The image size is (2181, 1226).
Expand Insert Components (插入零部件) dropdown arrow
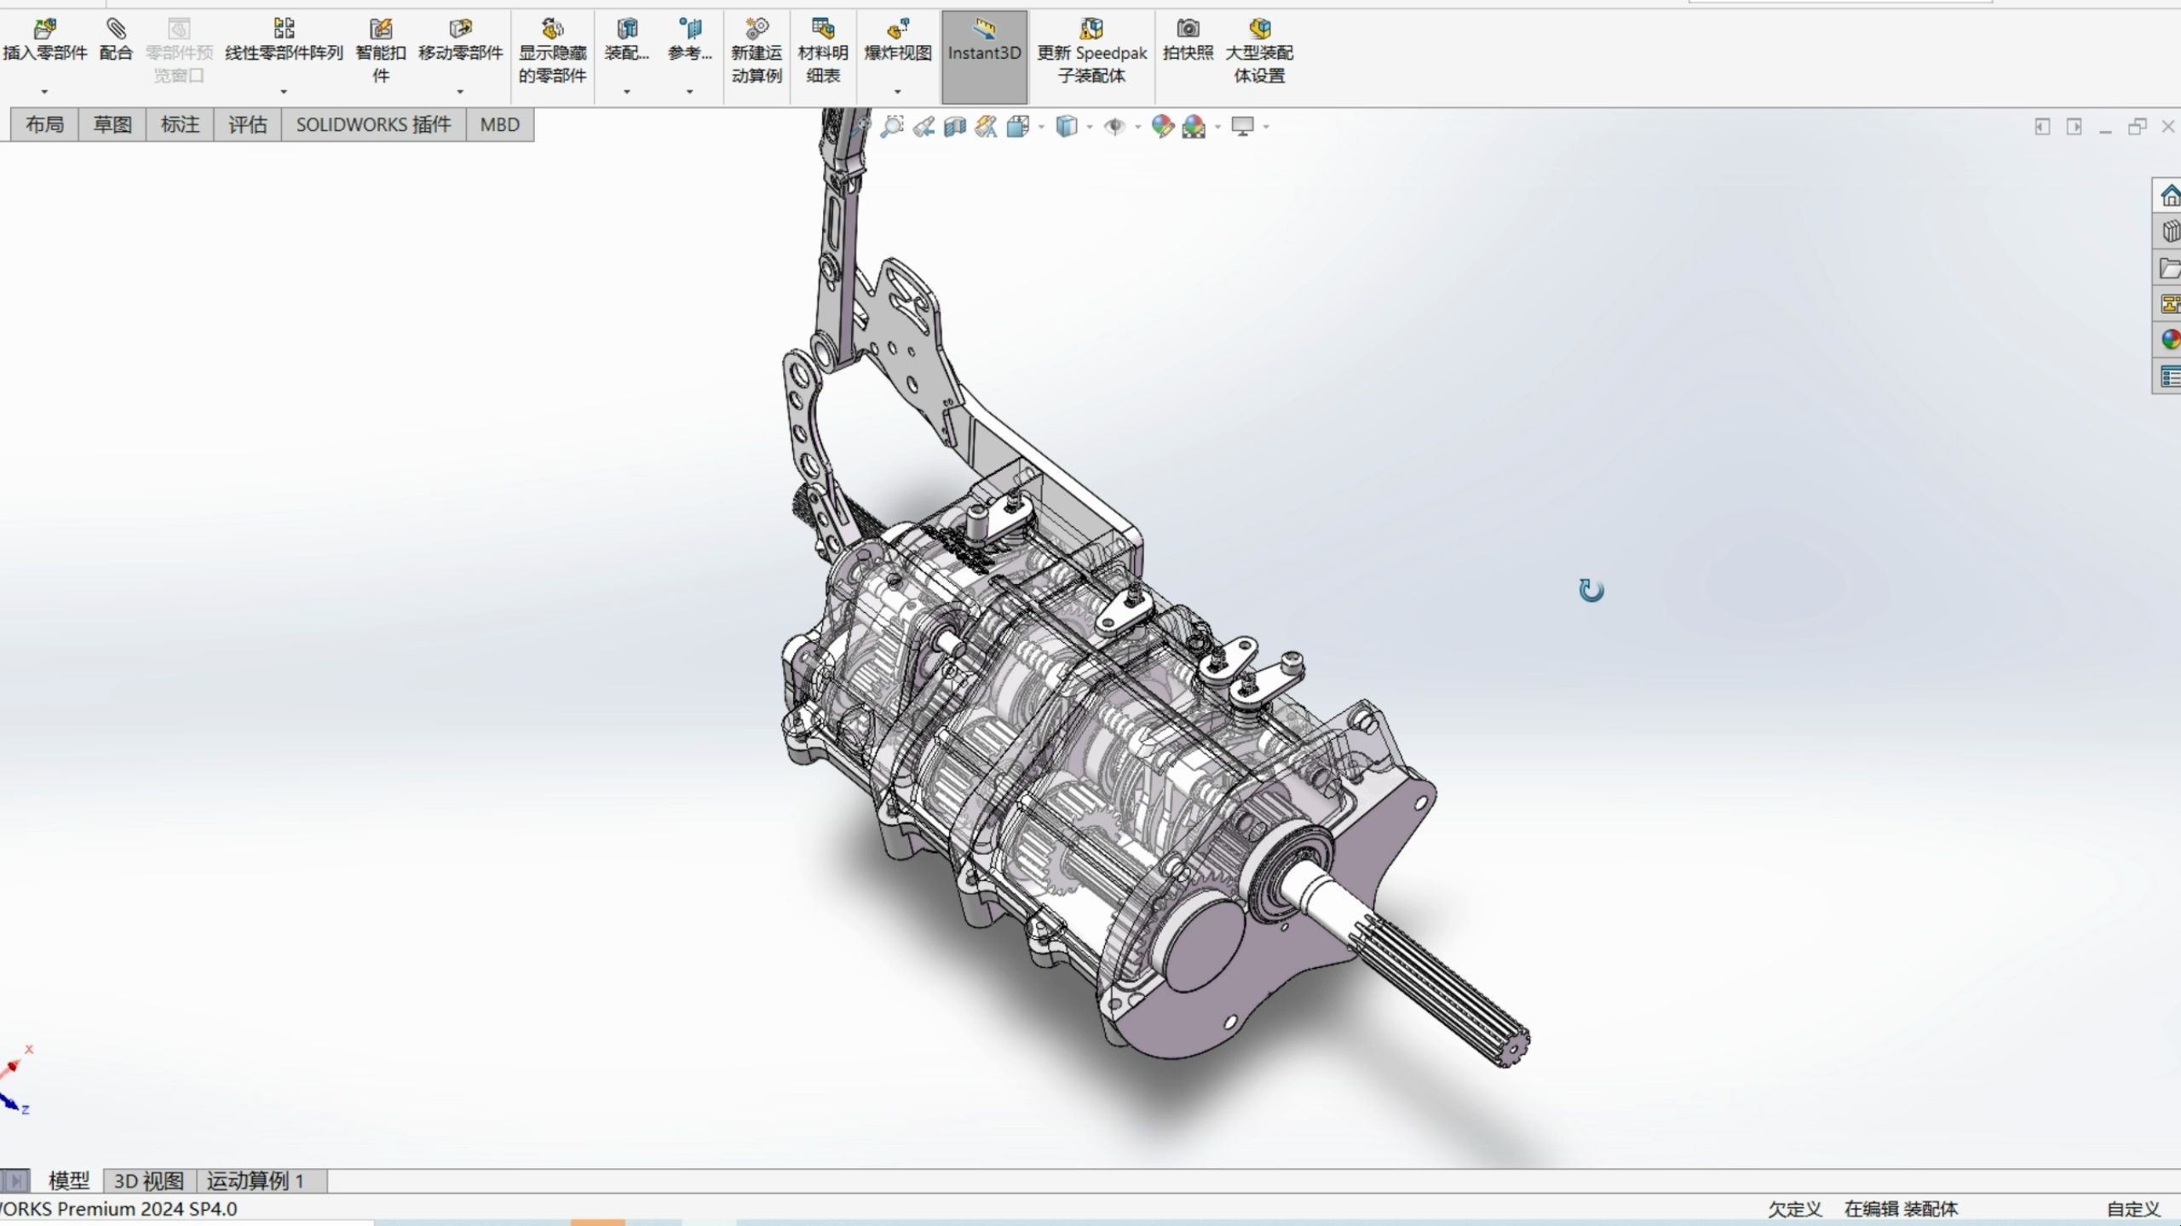click(x=44, y=91)
